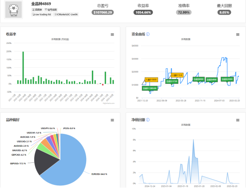Click the green 出金$9000 withdrawal marker
Screen dimensions: 246x188
coord(198,79)
